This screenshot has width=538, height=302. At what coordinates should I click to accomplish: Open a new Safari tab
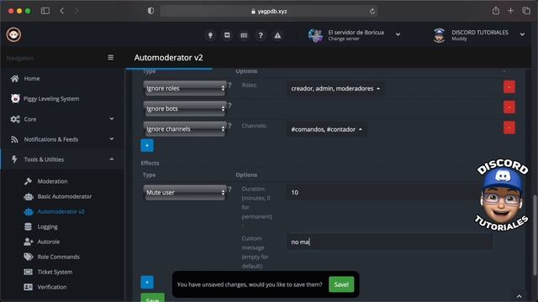coord(510,11)
